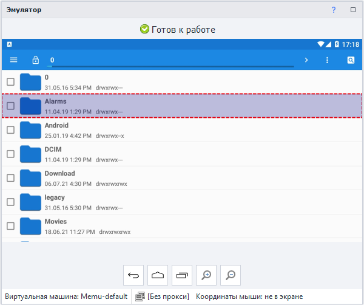The image size is (364, 305).
Task: Open the Download folder
Action: pos(59,174)
